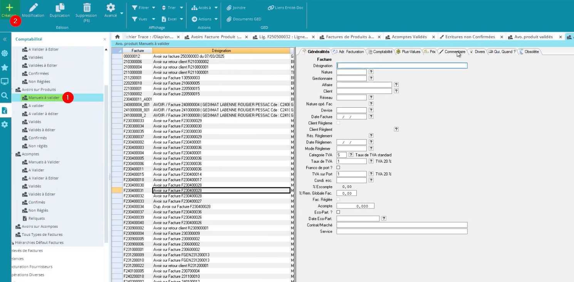The width and height of the screenshot is (574, 282).
Task: Open the Avancé dropdown arrow
Action: pyautogui.click(x=122, y=13)
